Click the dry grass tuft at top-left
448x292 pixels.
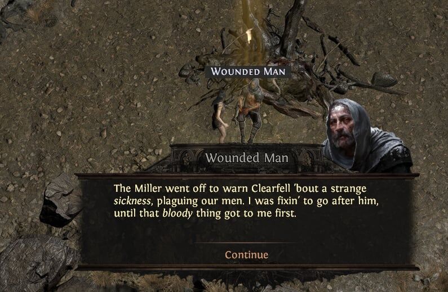coord(36,14)
